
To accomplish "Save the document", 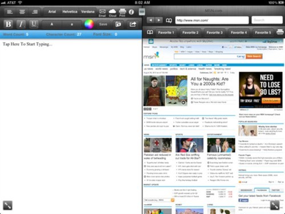I will (x=103, y=25).
